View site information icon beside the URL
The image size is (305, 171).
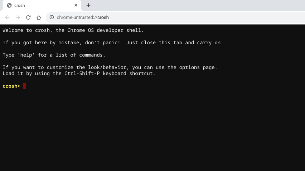(x=52, y=17)
